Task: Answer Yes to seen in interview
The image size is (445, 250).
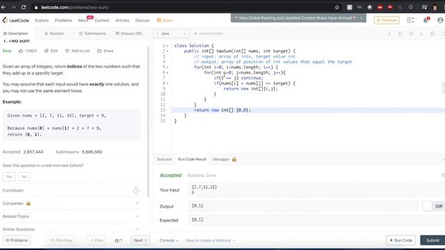Action: [9, 176]
